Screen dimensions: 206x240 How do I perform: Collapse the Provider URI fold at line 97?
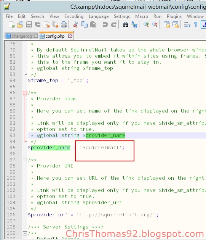pyautogui.click(x=25, y=160)
